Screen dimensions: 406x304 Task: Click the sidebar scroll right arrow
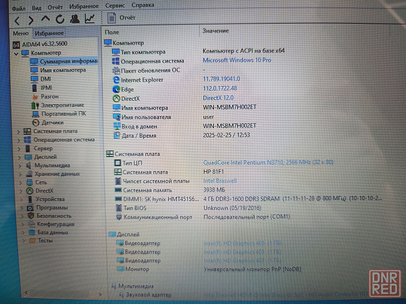(x=100, y=294)
